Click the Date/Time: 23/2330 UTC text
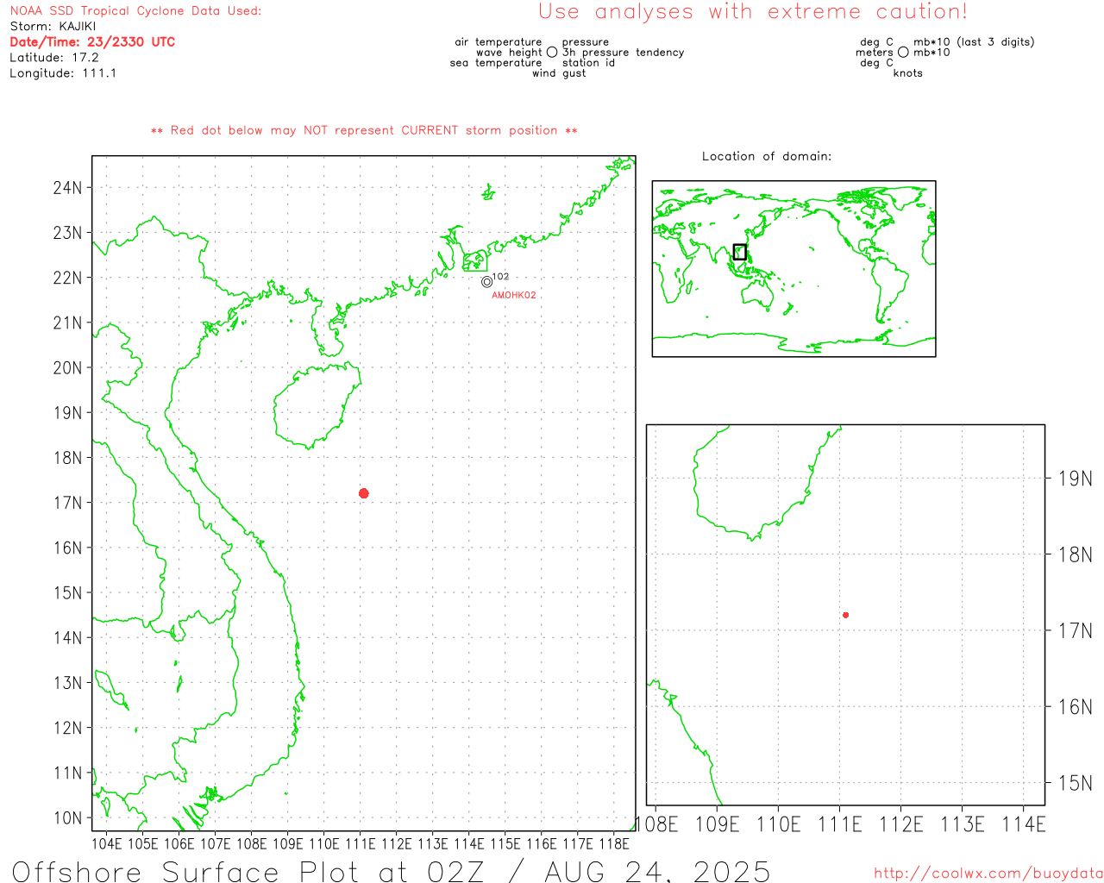The image size is (1104, 883). point(92,42)
